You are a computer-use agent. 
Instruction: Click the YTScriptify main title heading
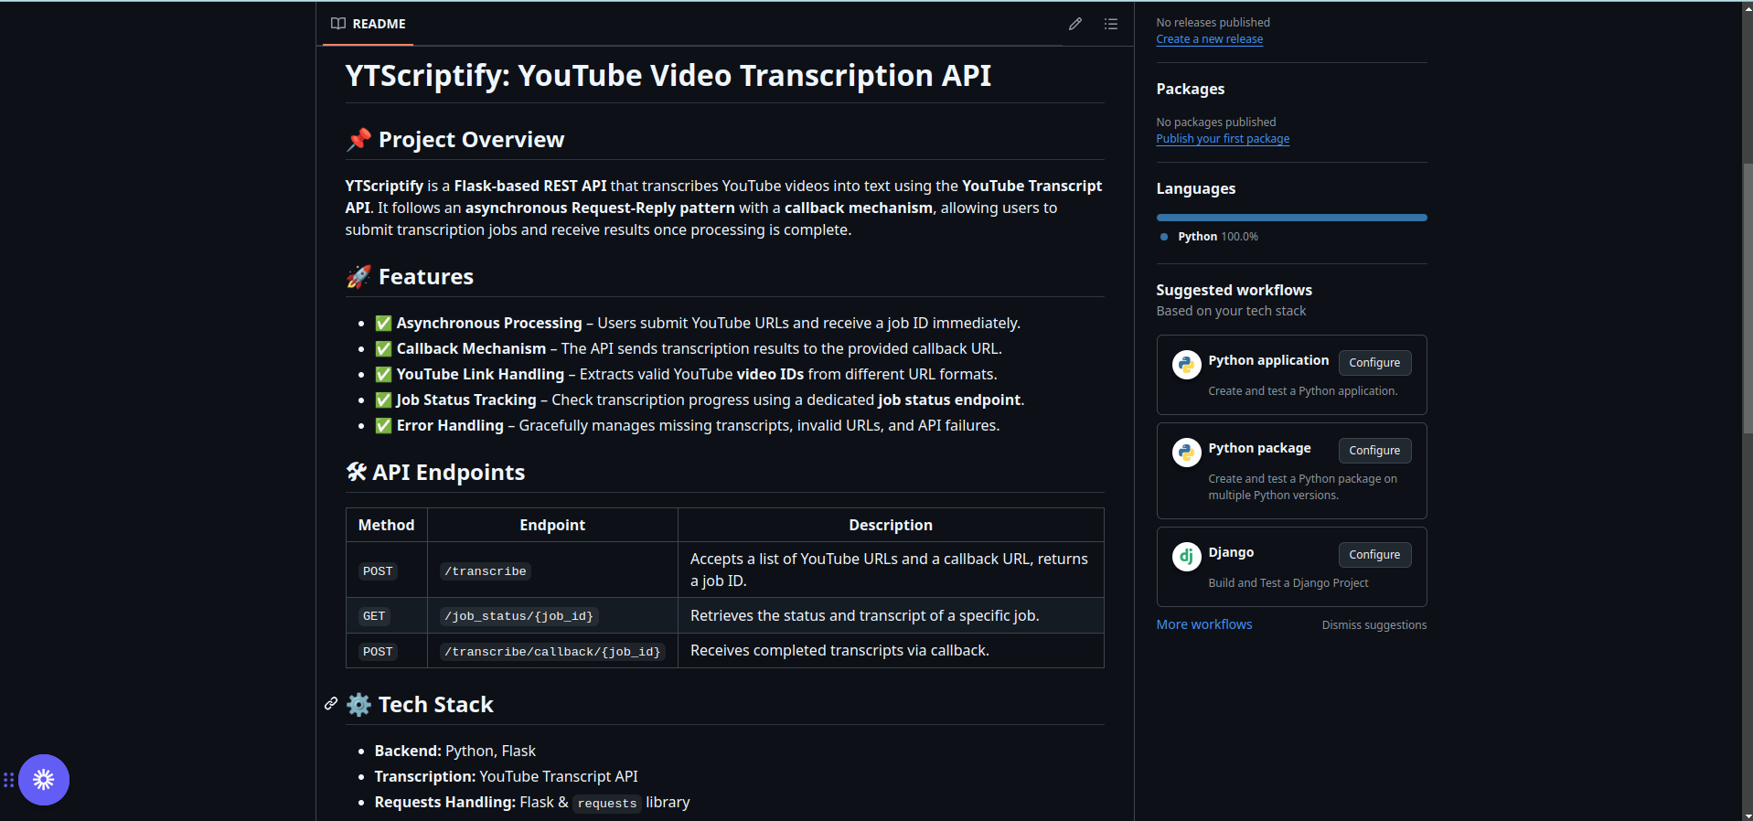668,76
